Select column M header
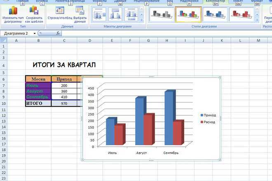The image size is (272, 181). click(x=258, y=41)
